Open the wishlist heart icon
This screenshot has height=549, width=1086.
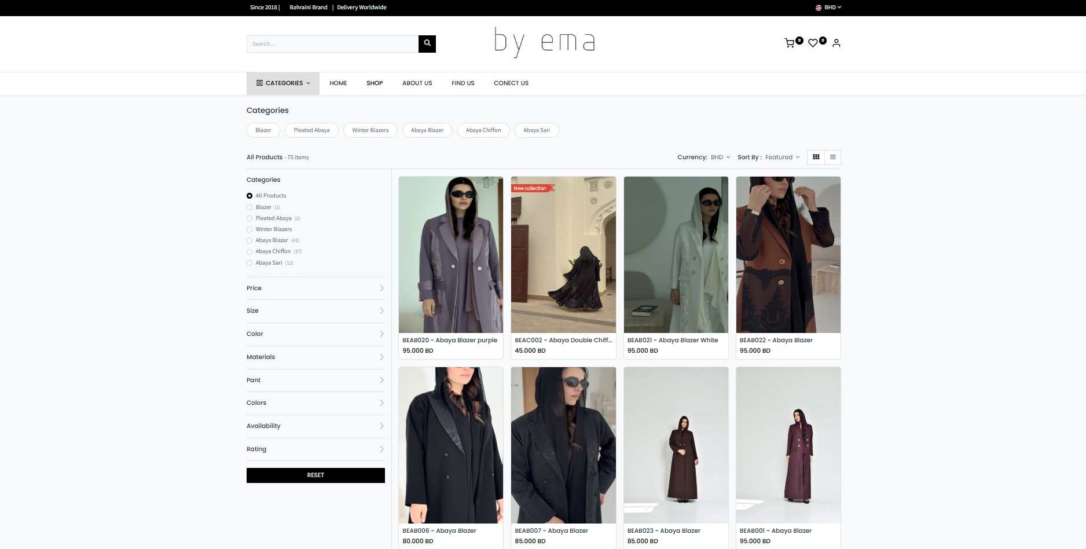[813, 43]
